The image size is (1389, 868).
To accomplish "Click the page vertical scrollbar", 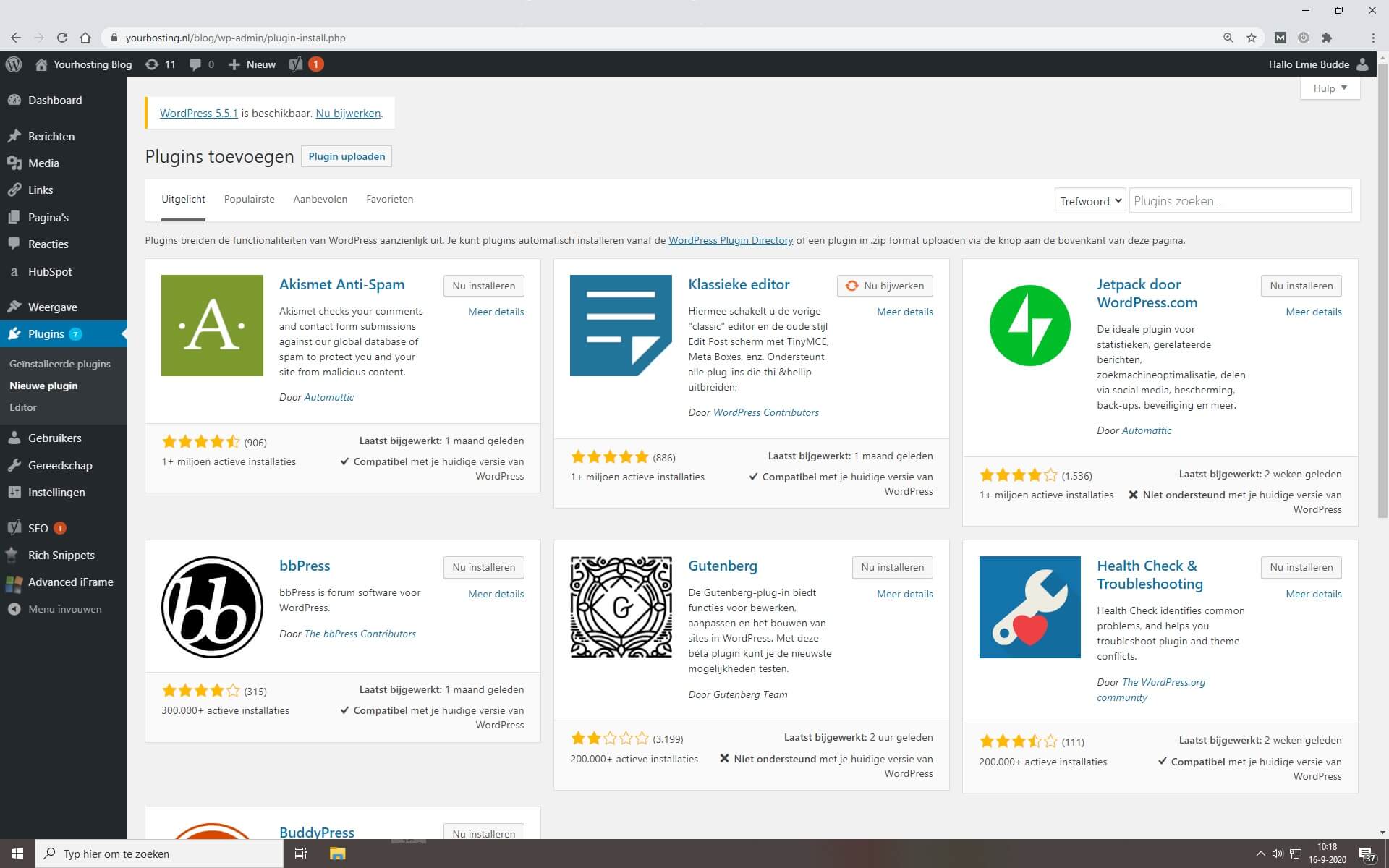I will point(1382,289).
